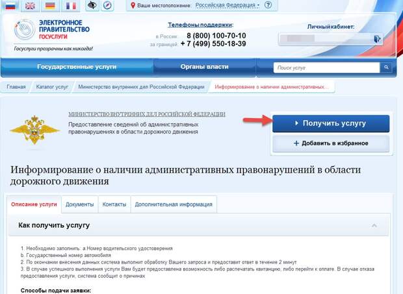This screenshot has width=403, height=294.
Task: Collapse the 'Как получить услугу' section
Action: (x=374, y=225)
